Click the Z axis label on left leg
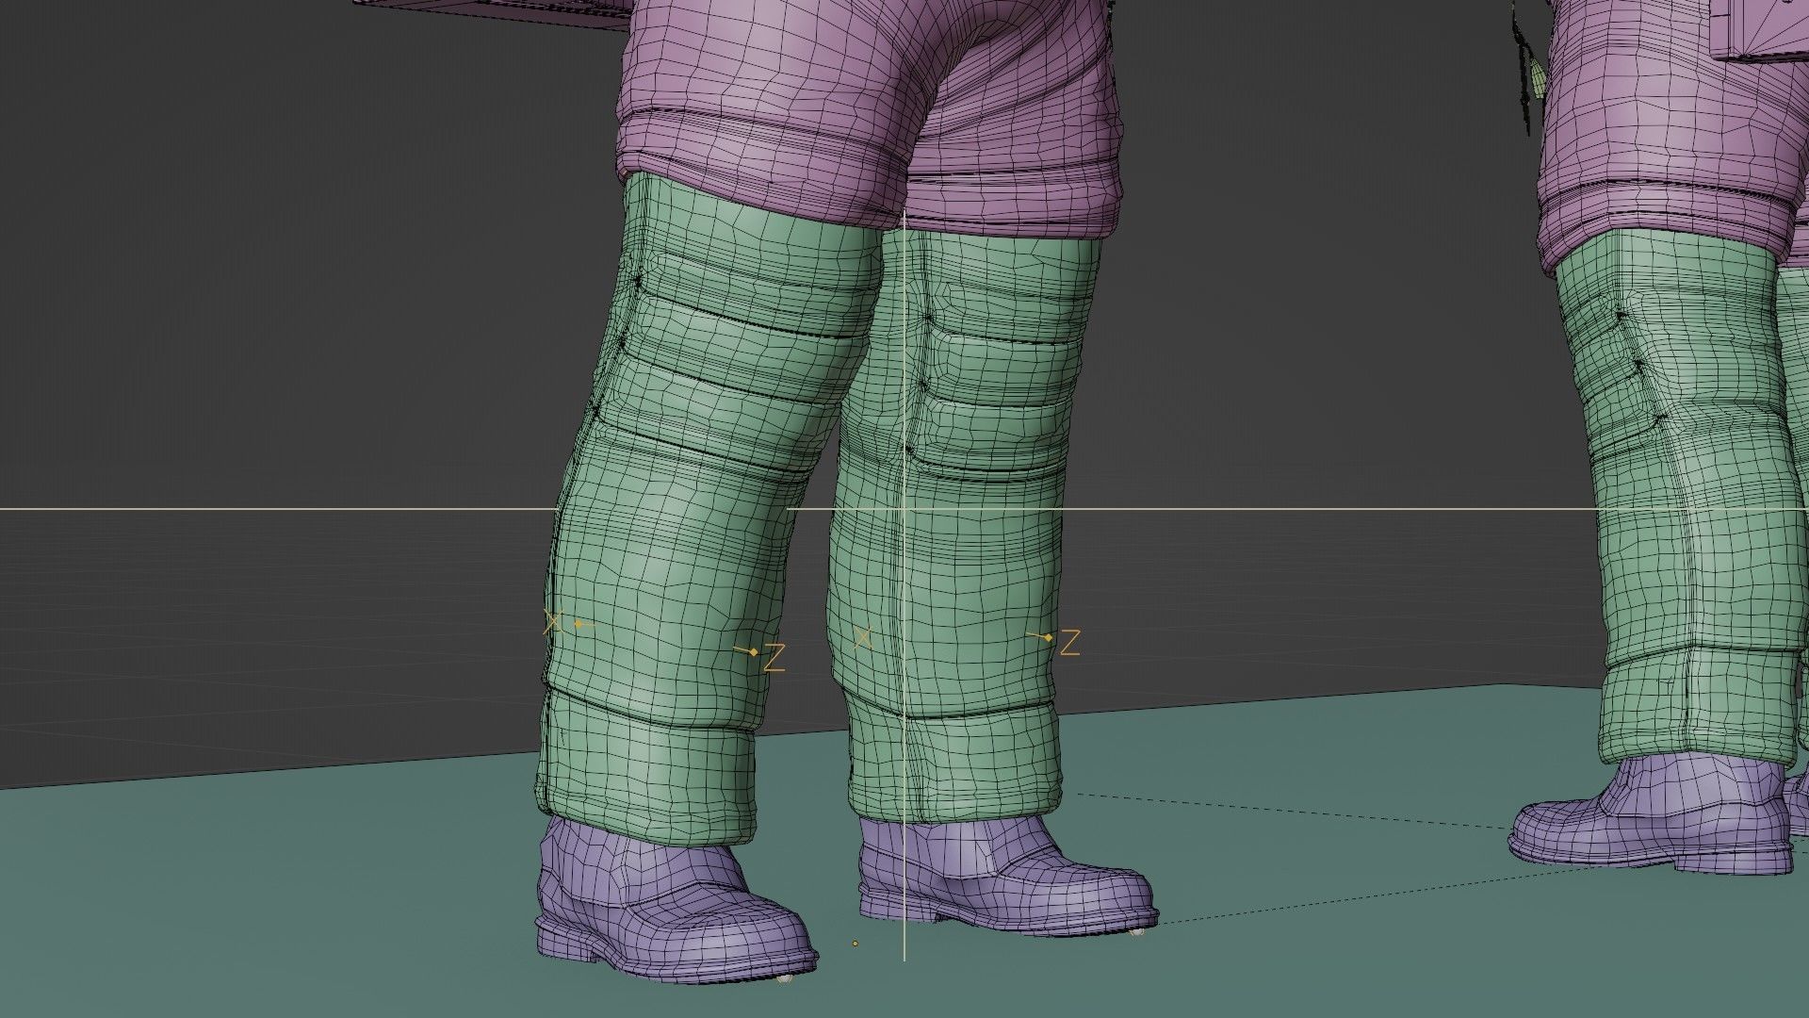 pos(774,657)
